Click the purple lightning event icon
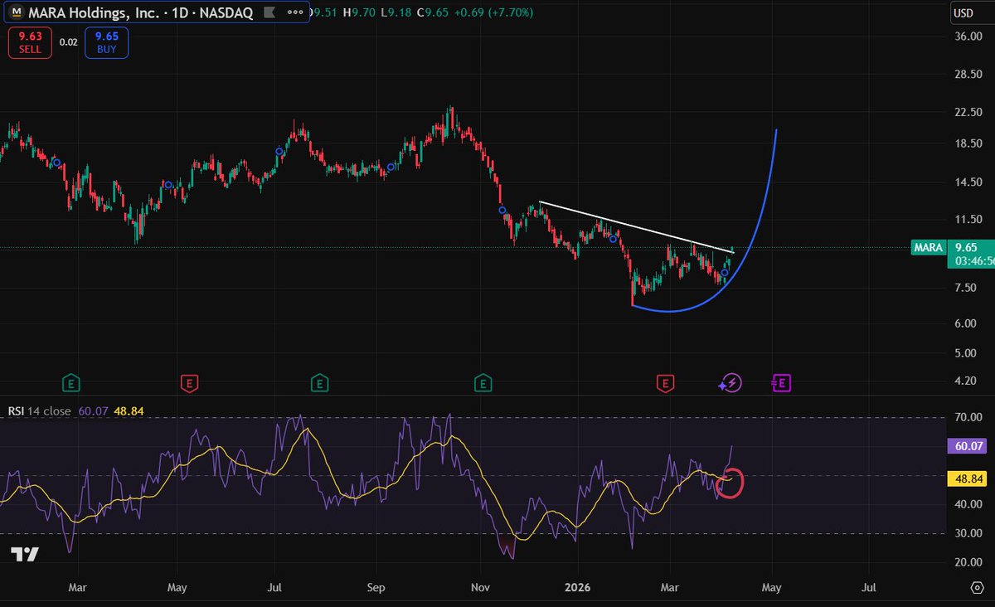Screen dimensions: 995x607 [730, 382]
